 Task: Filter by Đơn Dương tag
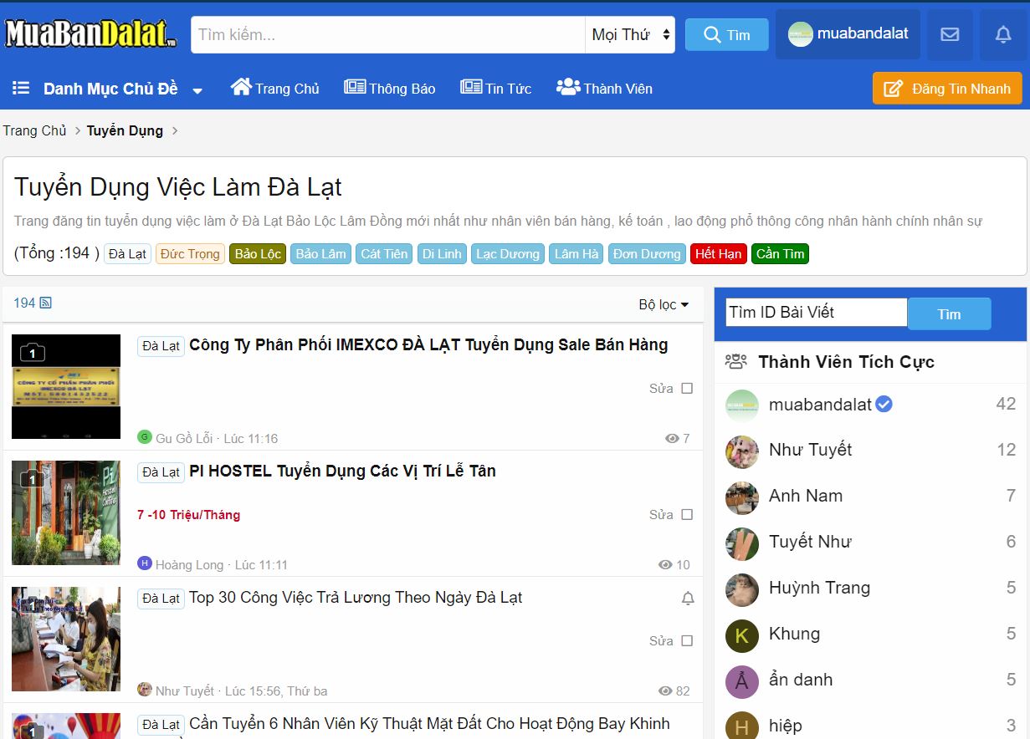[647, 254]
